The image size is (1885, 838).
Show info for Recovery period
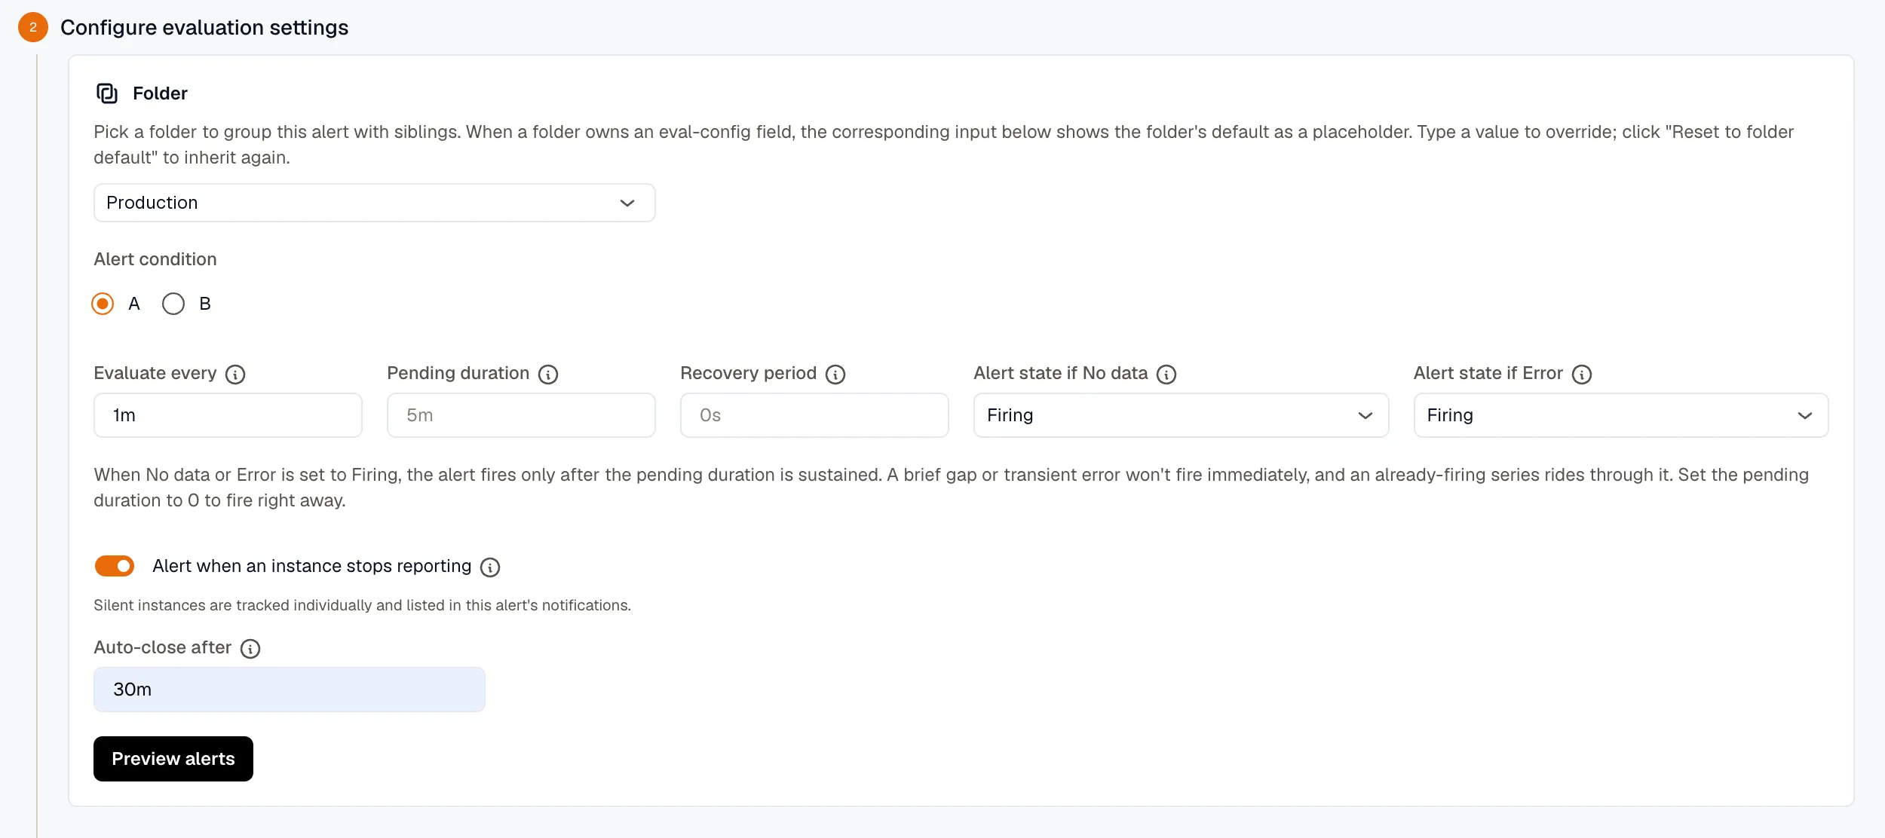click(x=835, y=375)
